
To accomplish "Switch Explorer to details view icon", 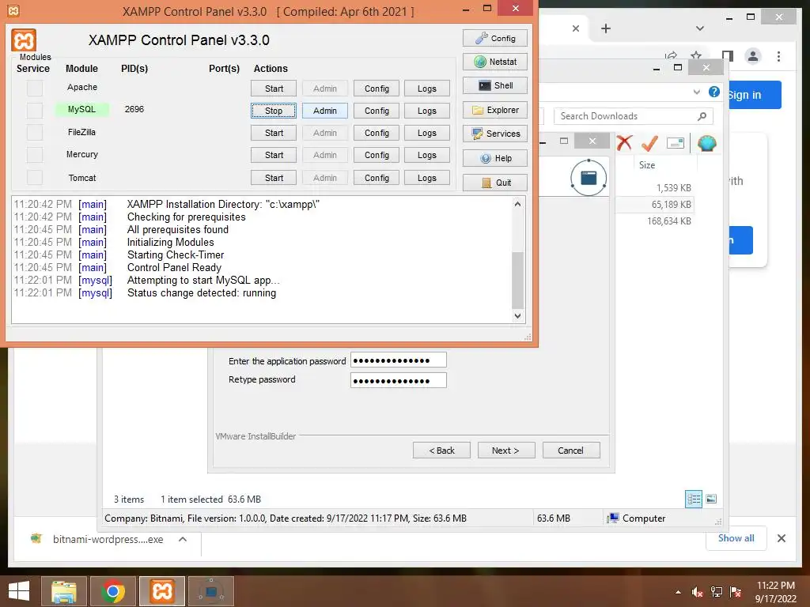I will (x=693, y=499).
